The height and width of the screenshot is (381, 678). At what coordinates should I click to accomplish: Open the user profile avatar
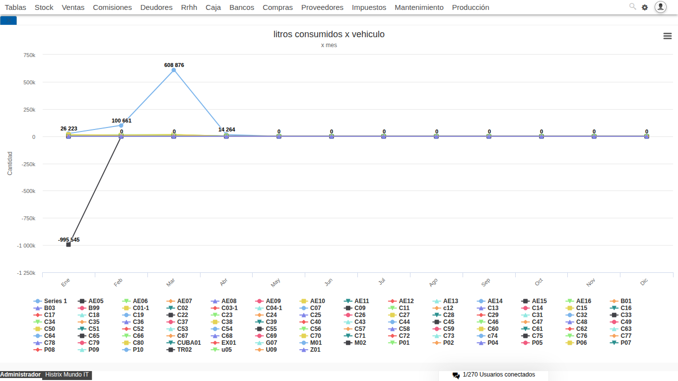(x=660, y=7)
